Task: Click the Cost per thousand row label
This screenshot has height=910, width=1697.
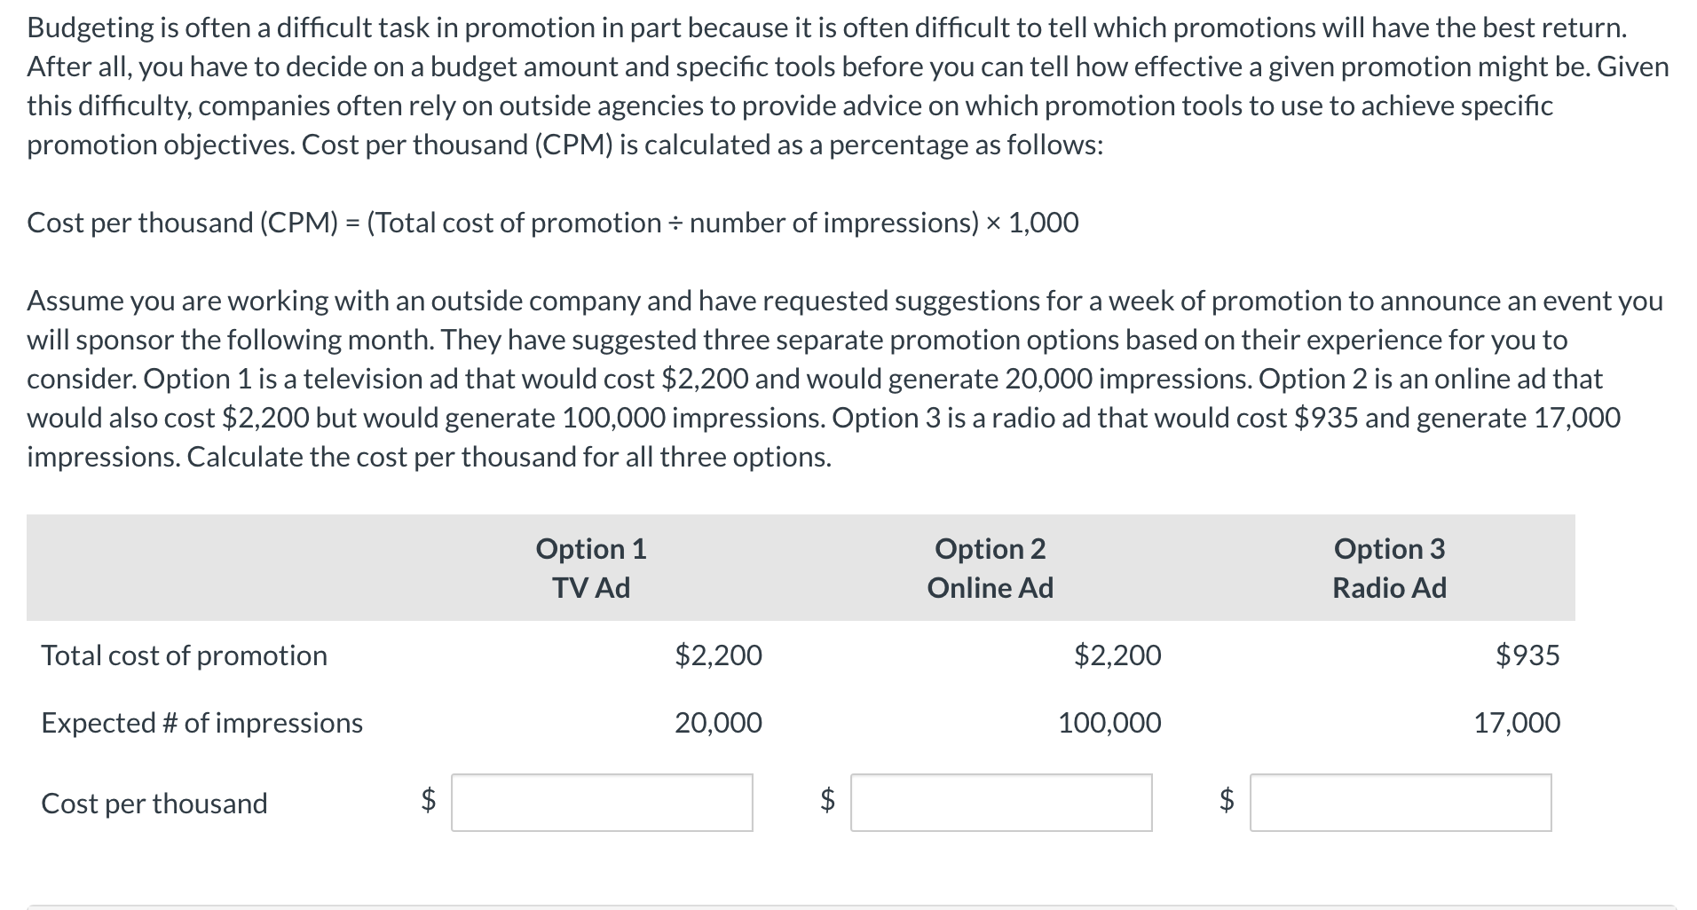Action: coord(154,803)
